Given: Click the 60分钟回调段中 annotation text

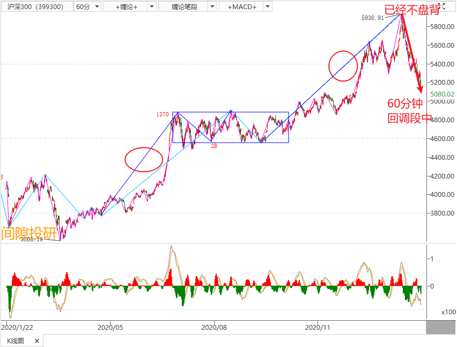Looking at the screenshot, I should click(x=409, y=111).
